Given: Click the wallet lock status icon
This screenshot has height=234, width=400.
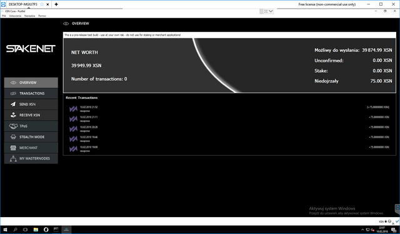Looking at the screenshot, I should (386, 221).
